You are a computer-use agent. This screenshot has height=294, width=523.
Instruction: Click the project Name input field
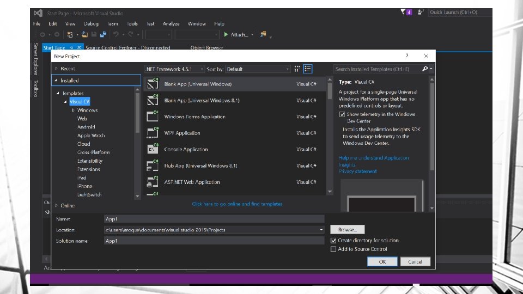(x=214, y=219)
